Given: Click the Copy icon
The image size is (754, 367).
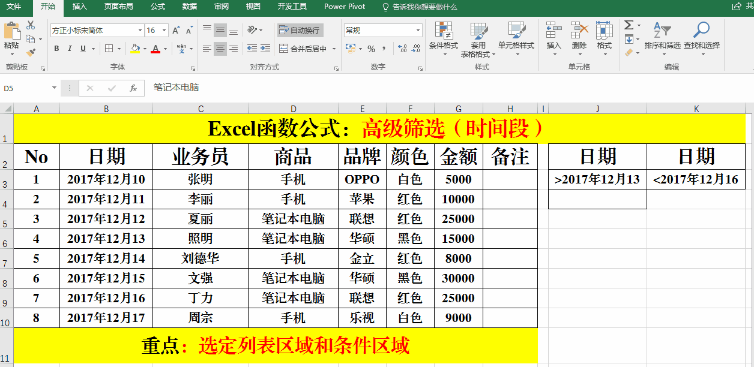Looking at the screenshot, I should pos(31,39).
